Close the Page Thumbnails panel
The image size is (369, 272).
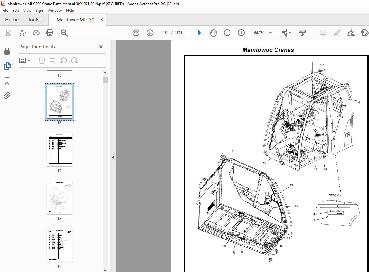[101, 47]
